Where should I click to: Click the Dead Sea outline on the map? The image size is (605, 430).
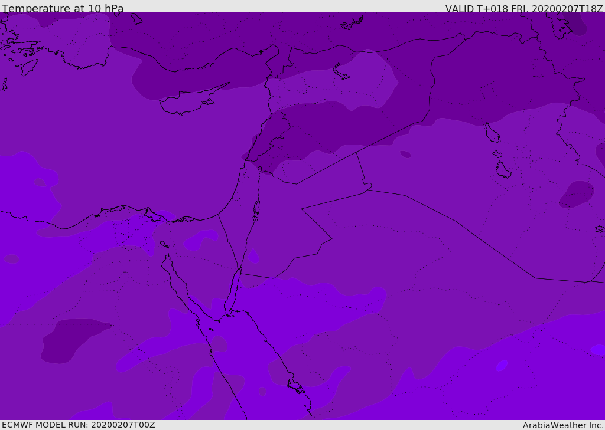pos(256,211)
